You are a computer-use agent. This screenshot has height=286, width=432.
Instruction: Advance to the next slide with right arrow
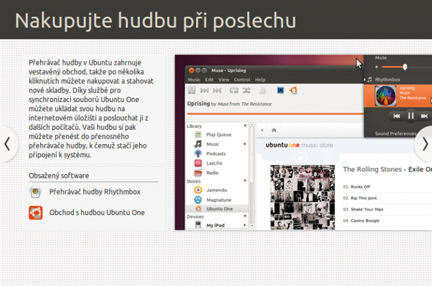point(425,144)
